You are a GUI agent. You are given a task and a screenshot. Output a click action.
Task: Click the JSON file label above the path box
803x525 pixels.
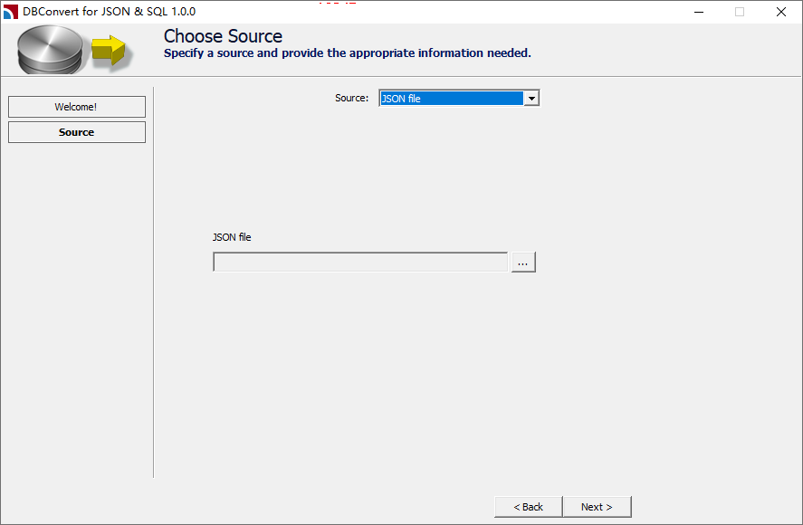tap(231, 237)
